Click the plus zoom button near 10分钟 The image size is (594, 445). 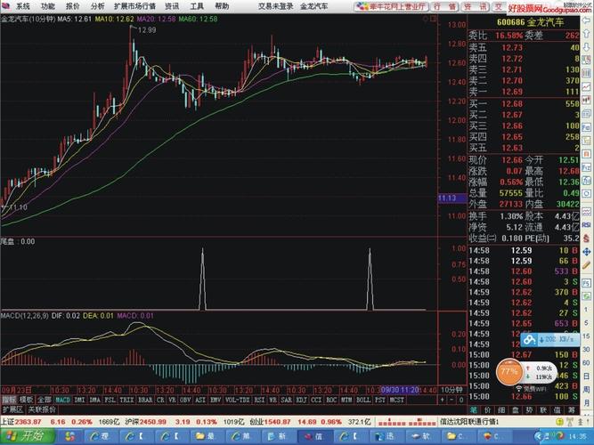tap(442, 400)
